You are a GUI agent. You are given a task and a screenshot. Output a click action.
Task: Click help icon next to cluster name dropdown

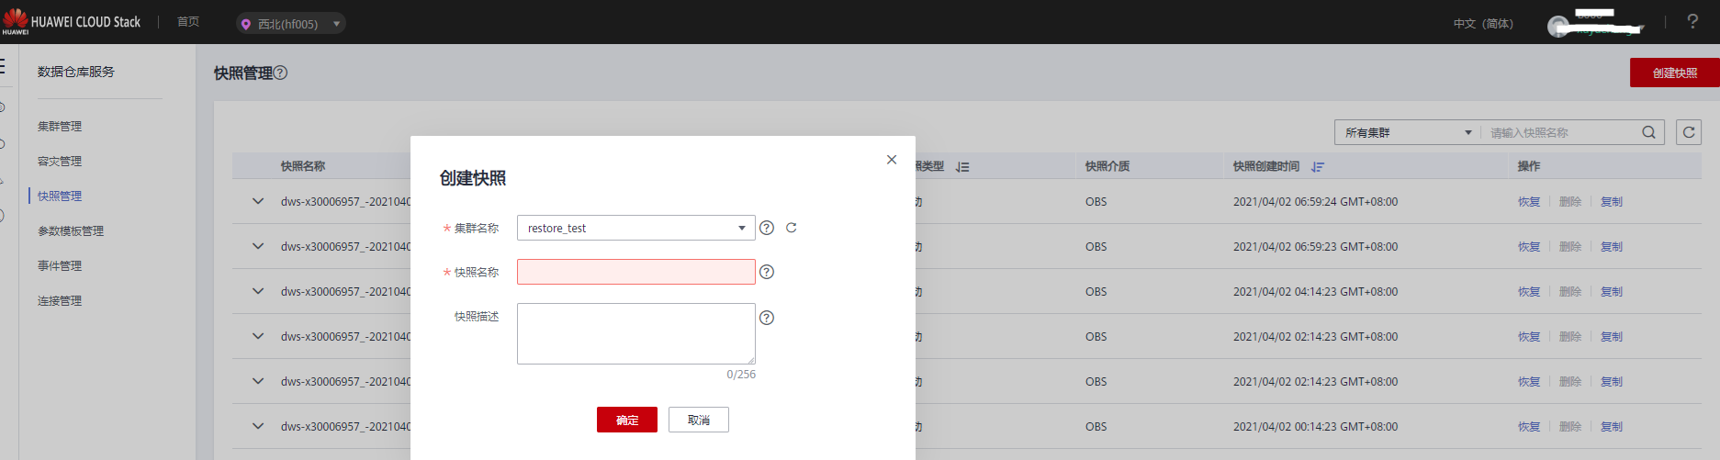(767, 228)
